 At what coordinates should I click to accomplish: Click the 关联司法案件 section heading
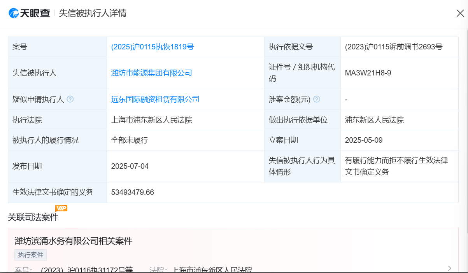(33, 217)
